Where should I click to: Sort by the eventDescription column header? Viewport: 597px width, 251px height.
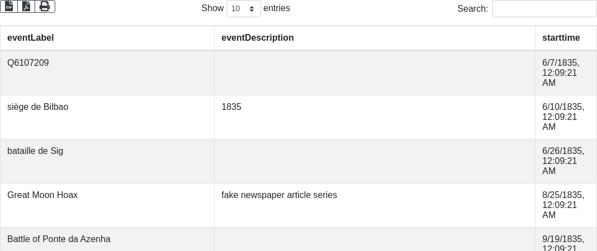(258, 38)
